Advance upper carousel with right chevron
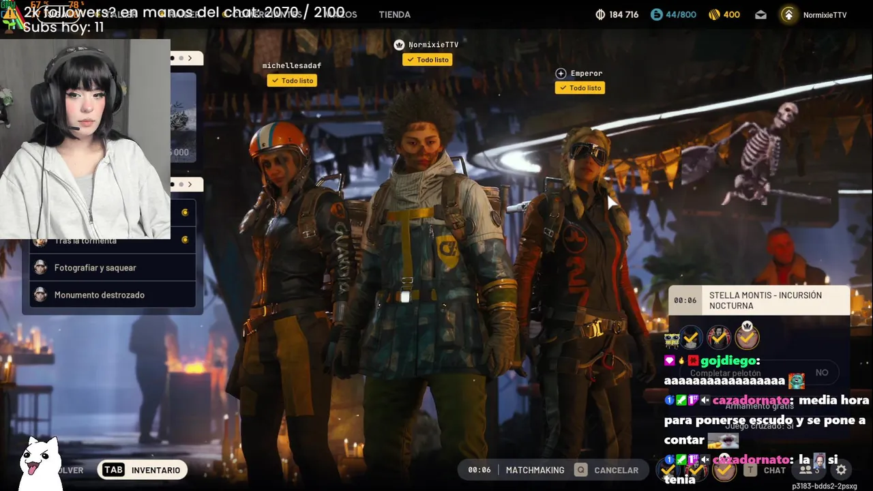873x491 pixels. [190, 58]
